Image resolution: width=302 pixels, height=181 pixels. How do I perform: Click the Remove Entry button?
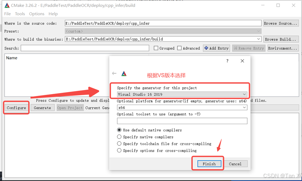point(249,48)
